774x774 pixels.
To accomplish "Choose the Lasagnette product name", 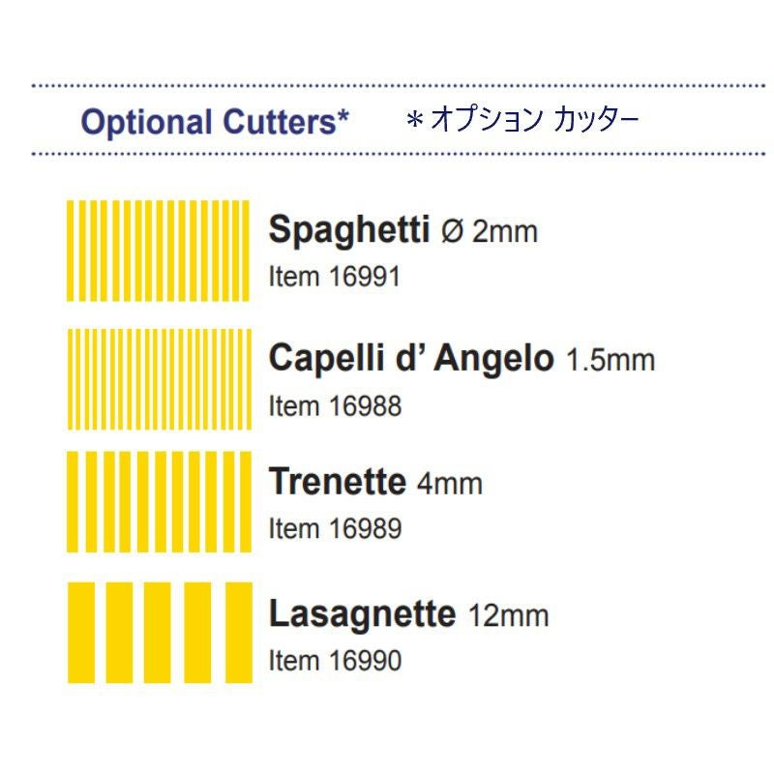I will click(362, 613).
